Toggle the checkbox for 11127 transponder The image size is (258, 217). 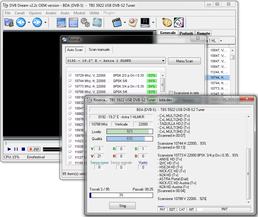point(70,157)
